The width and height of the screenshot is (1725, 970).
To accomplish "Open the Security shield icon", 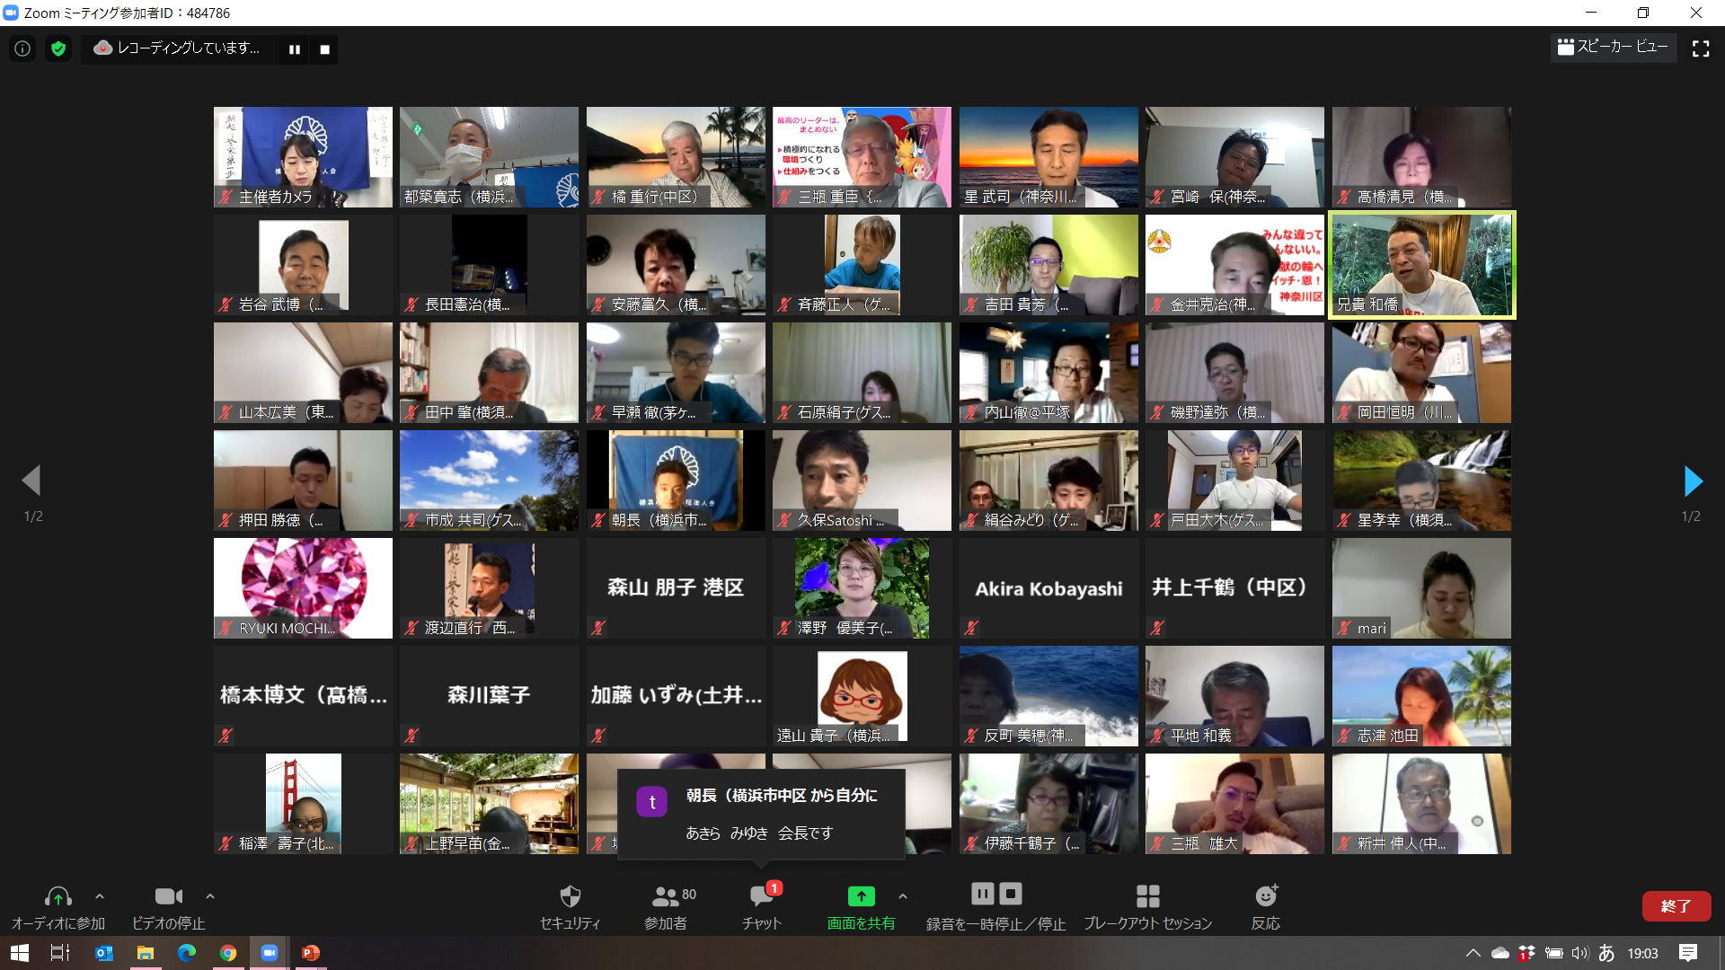I will 570,896.
